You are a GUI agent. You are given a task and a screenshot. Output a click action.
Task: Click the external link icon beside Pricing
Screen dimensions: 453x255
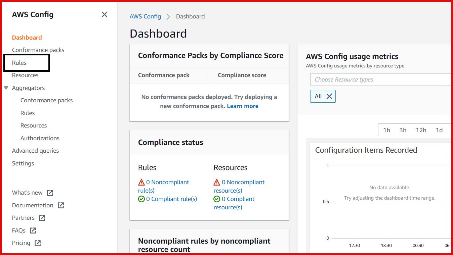point(37,243)
